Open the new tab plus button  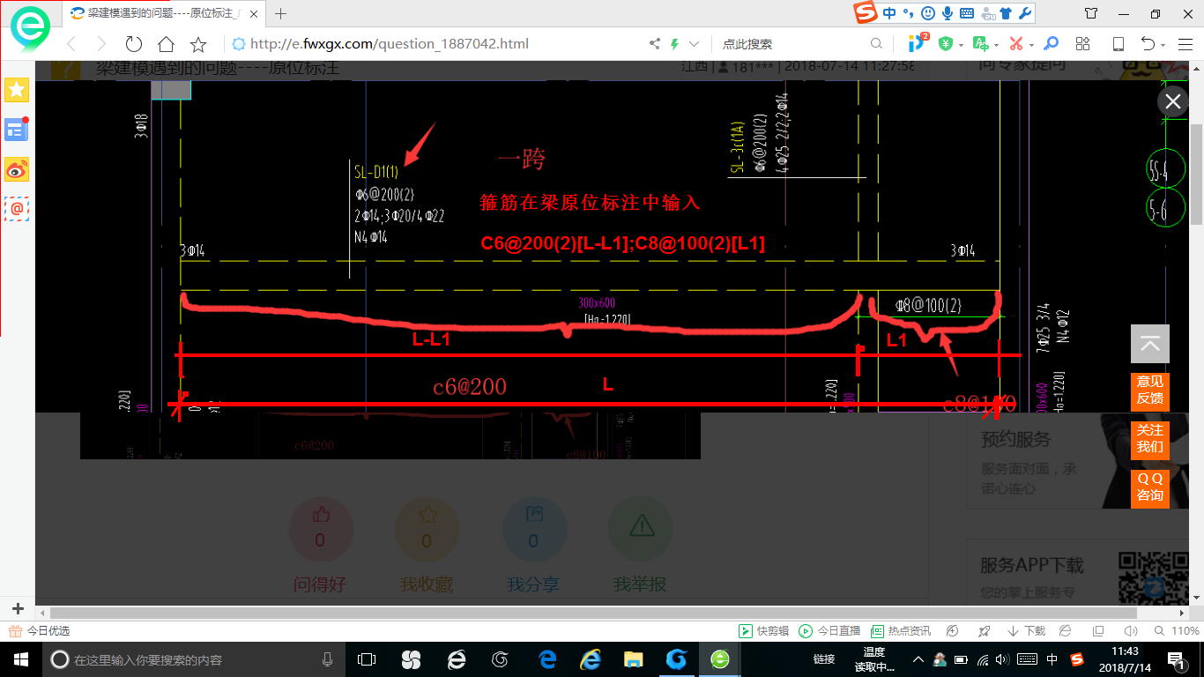click(281, 13)
